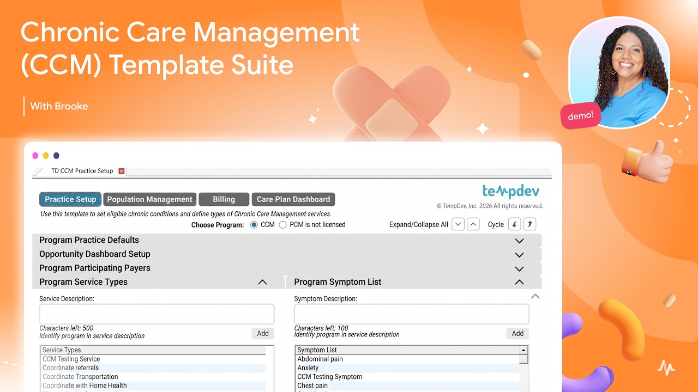Viewport: 698px width, 392px height.
Task: Click Add under Service Description
Action: 263,333
